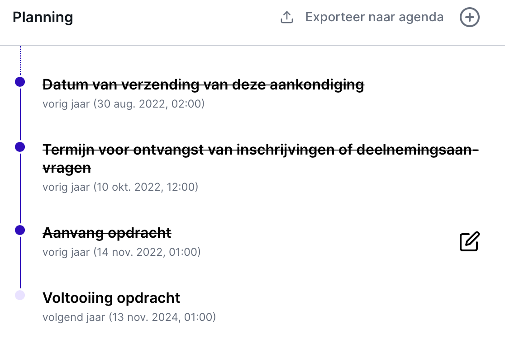Click the 30 aug. 2022, 02:00 date text
The image size is (505, 339).
point(149,104)
